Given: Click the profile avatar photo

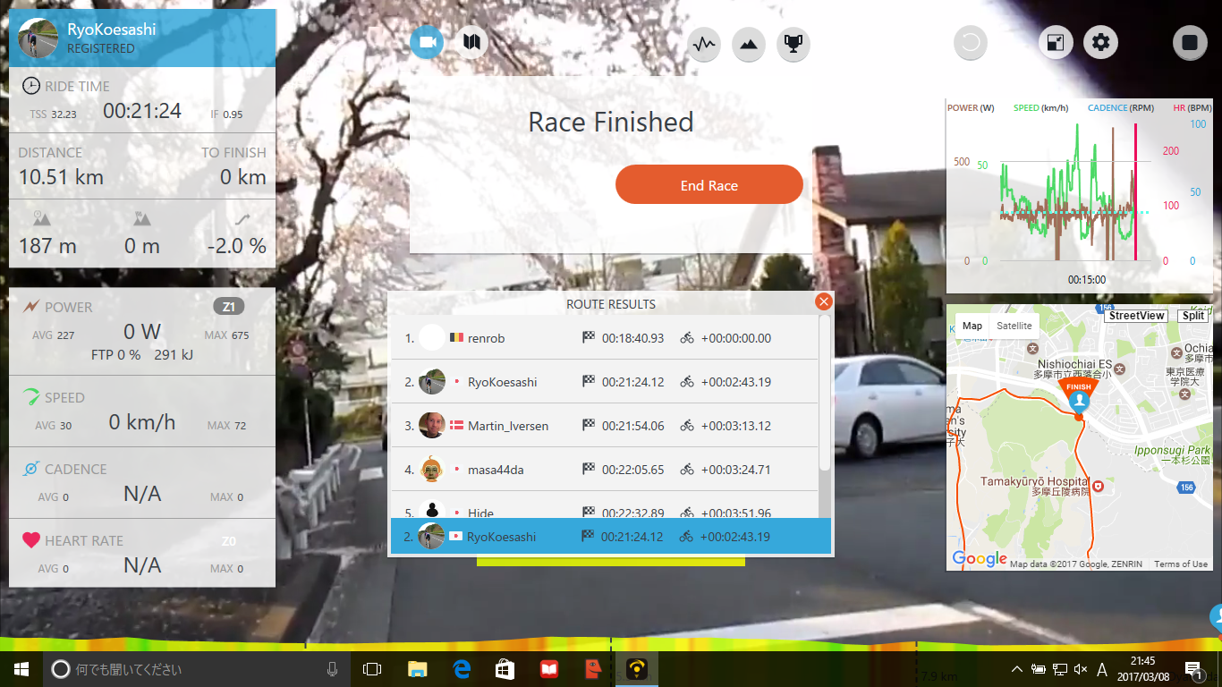Looking at the screenshot, I should [x=39, y=38].
